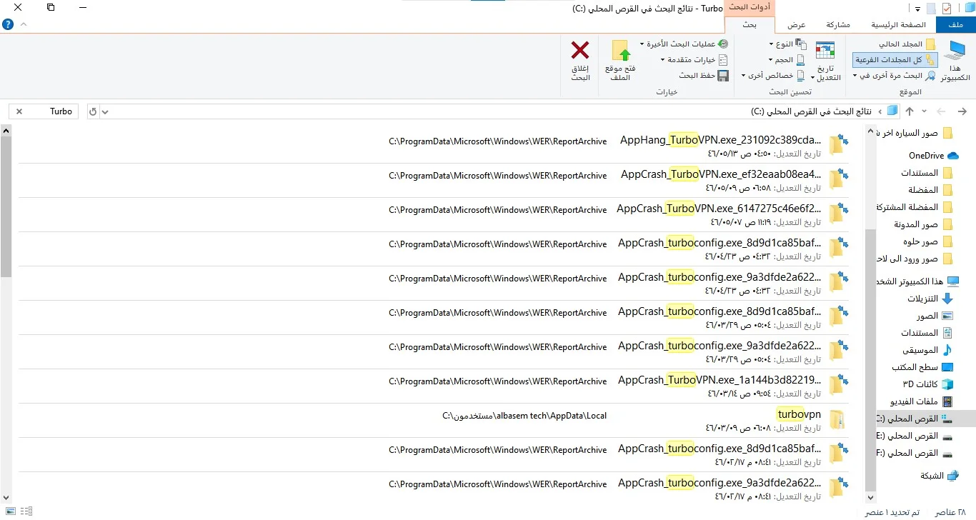The width and height of the screenshot is (976, 520).
Task: Switch to details view icon in the status bar
Action: point(26,511)
